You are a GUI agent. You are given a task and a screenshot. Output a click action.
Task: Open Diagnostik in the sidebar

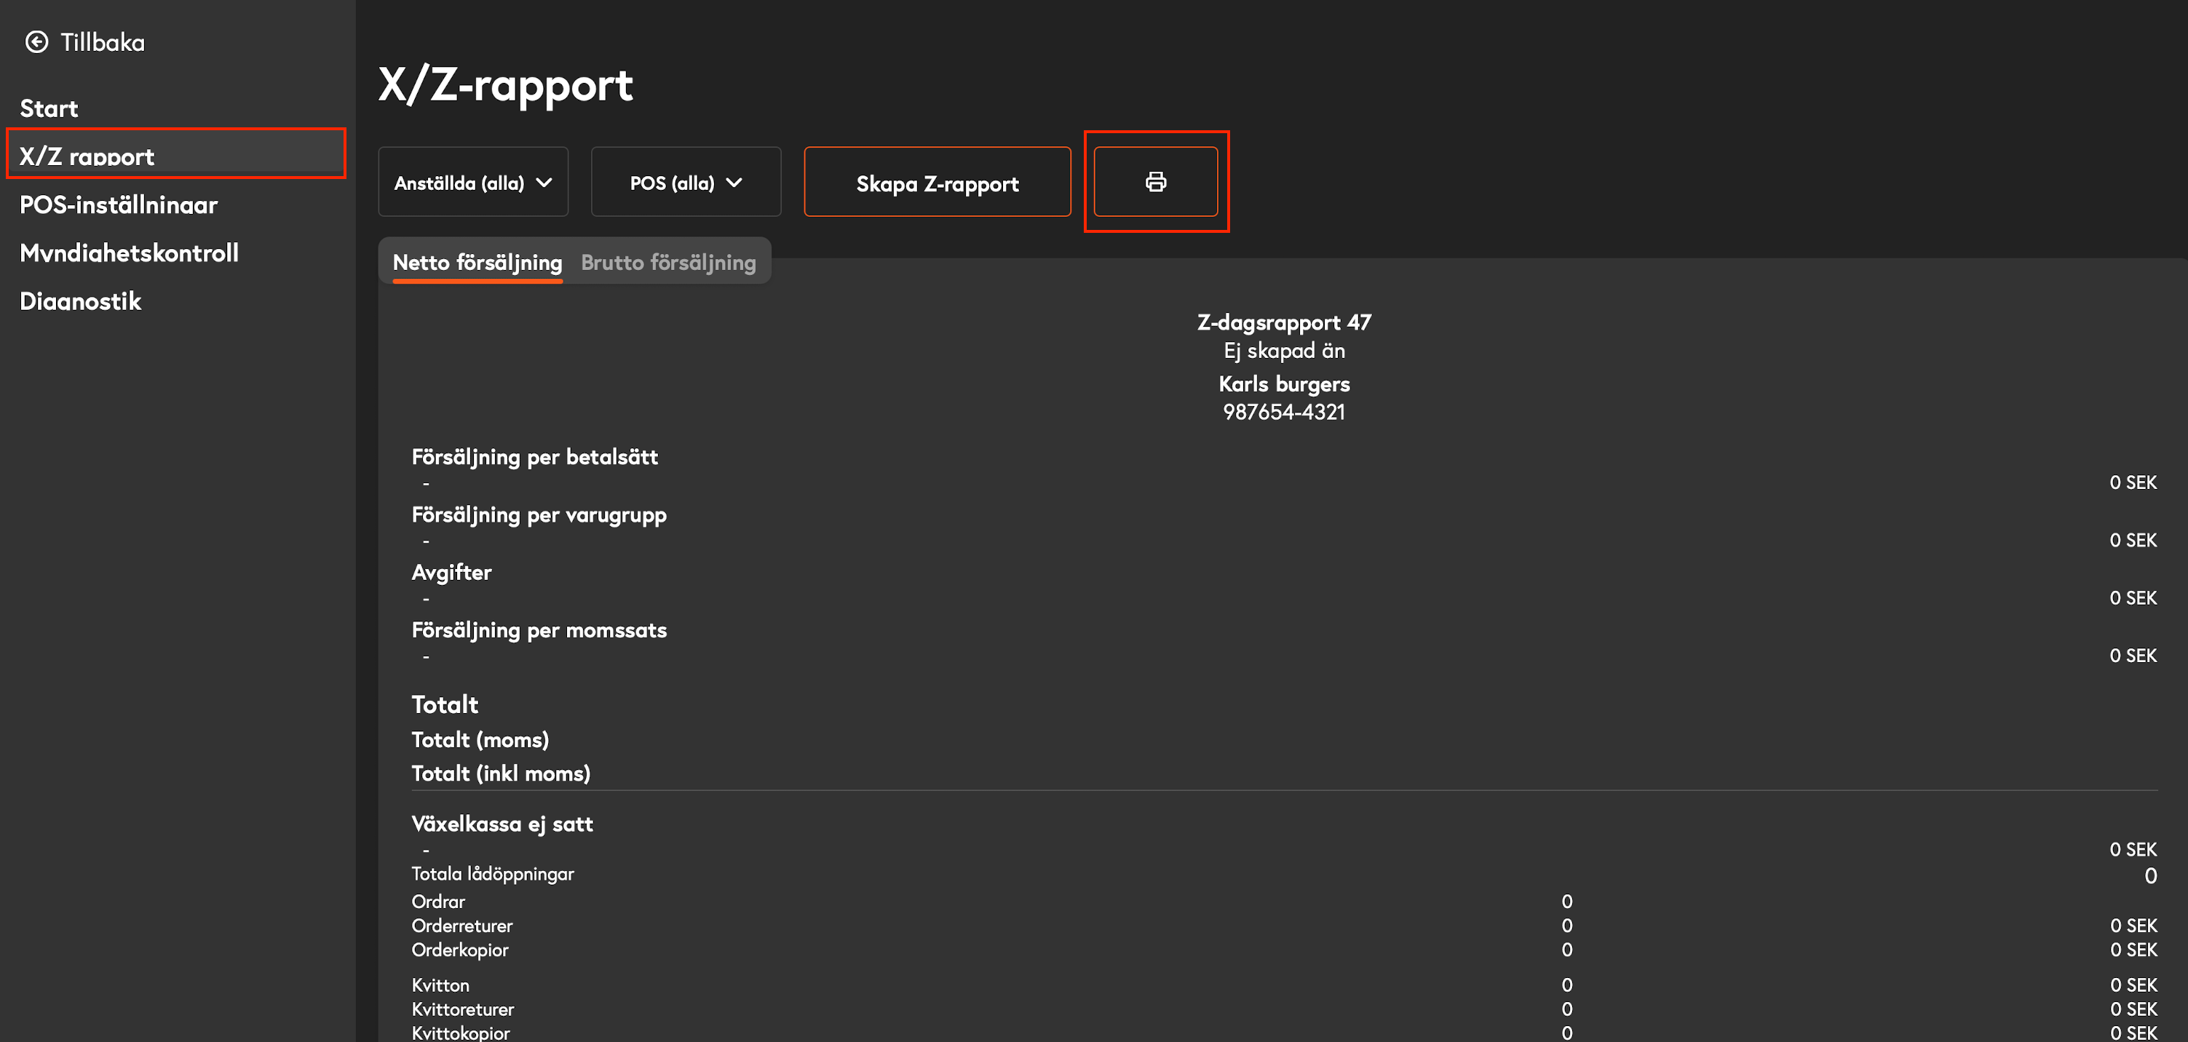81,301
